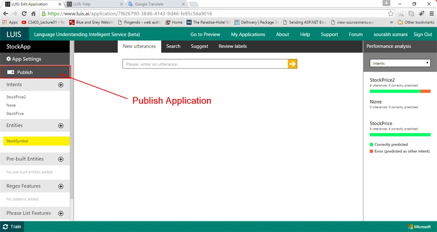Add a new entity with plus icon
437x232 pixels.
pos(61,126)
